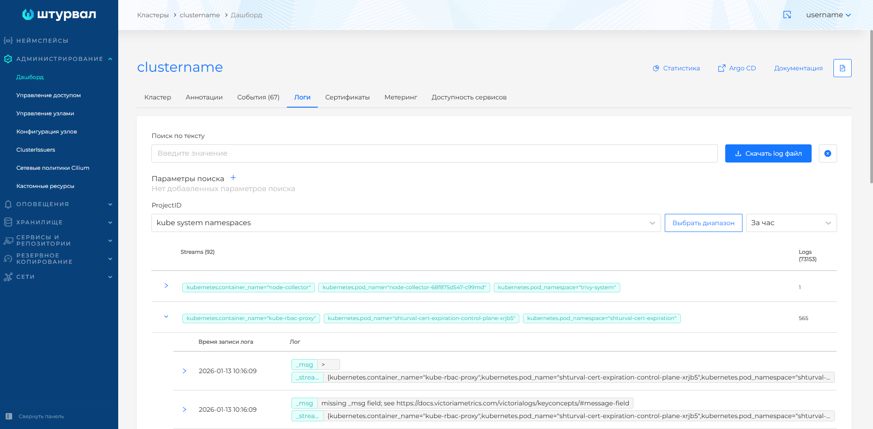Open the Argo CD external link
The image size is (873, 429).
pyautogui.click(x=737, y=68)
